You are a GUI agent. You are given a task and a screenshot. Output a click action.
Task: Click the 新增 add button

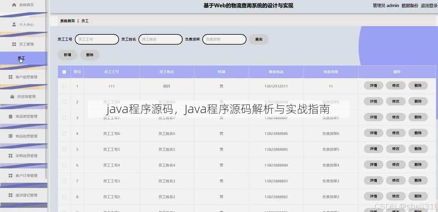(x=67, y=55)
